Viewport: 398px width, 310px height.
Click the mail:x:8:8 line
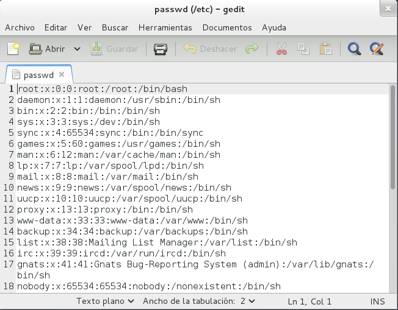point(107,177)
